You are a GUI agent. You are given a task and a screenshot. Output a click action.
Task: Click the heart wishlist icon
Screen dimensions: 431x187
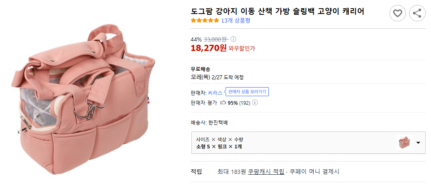397,14
